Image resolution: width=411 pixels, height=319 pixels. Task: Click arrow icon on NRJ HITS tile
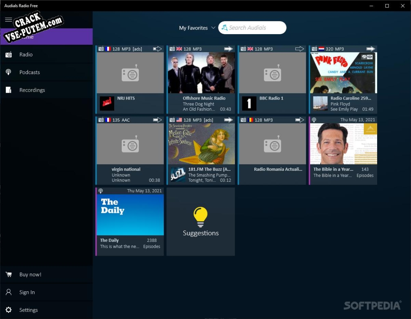[157, 49]
